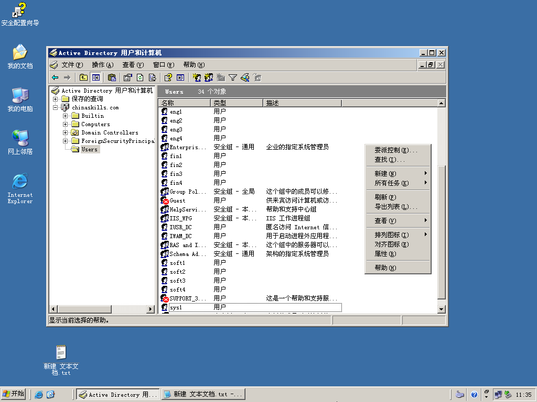Select the fin3 user row
This screenshot has width=537, height=402.
pos(251,174)
